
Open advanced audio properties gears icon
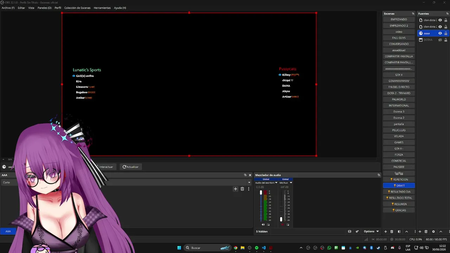coord(357,232)
